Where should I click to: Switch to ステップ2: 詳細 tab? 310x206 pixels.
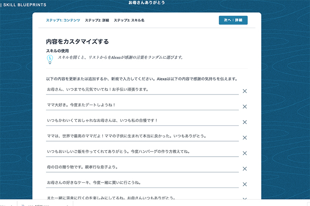[97, 20]
